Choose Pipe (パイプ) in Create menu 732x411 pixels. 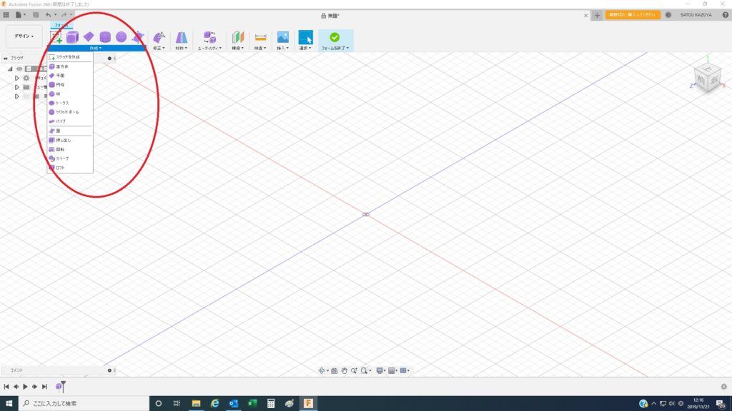[70, 121]
